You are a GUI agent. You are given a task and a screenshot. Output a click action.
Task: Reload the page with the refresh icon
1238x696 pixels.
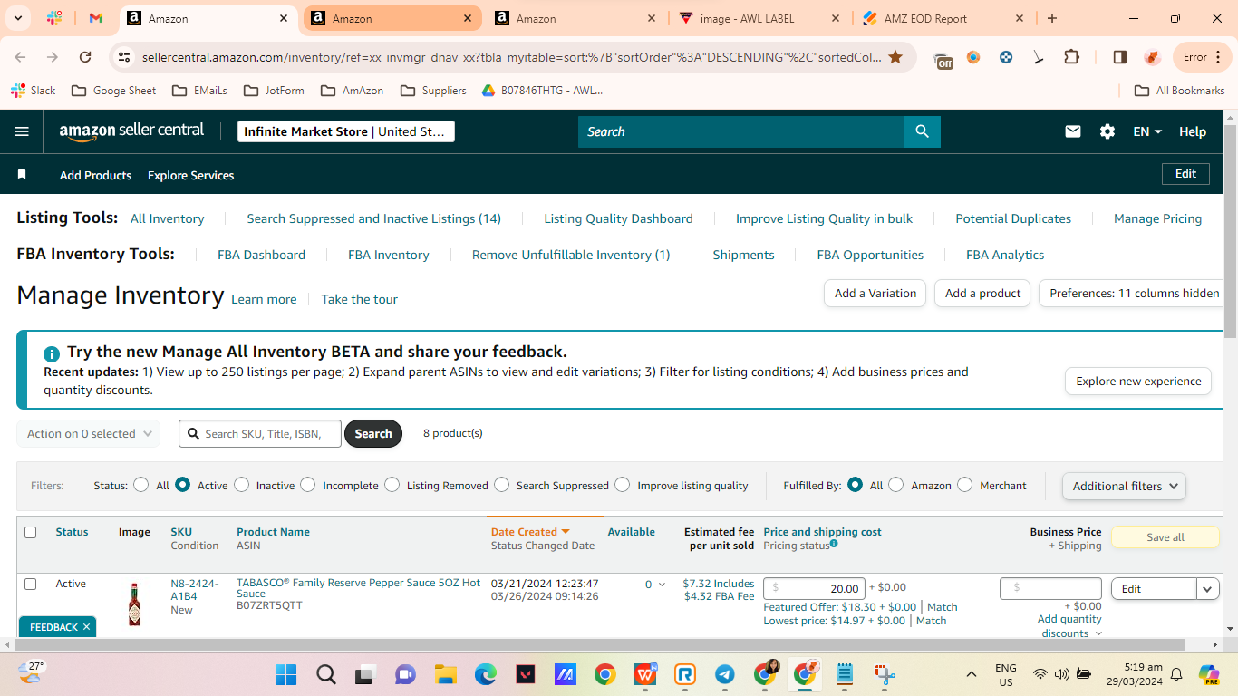pos(85,57)
